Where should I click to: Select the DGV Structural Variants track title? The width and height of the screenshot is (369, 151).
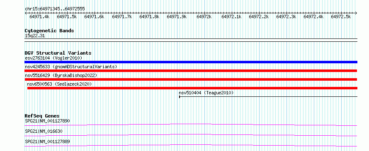click(58, 53)
